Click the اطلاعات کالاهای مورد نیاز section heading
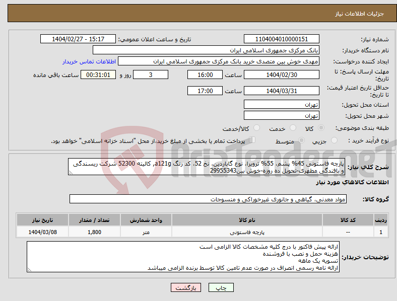This screenshot has width=397, height=301. coord(352,182)
